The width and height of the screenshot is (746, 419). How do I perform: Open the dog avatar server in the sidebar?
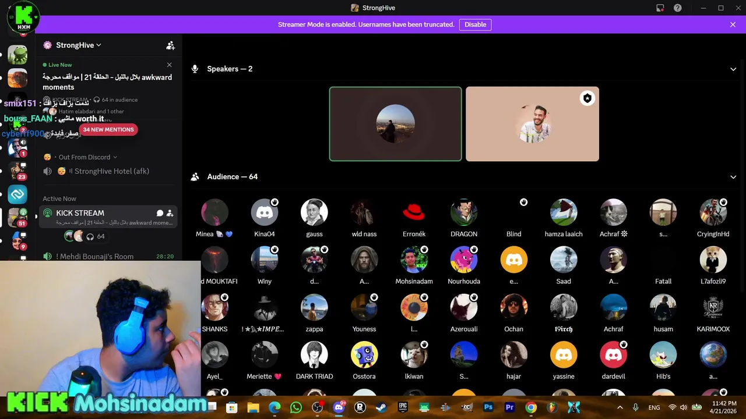pos(17,78)
